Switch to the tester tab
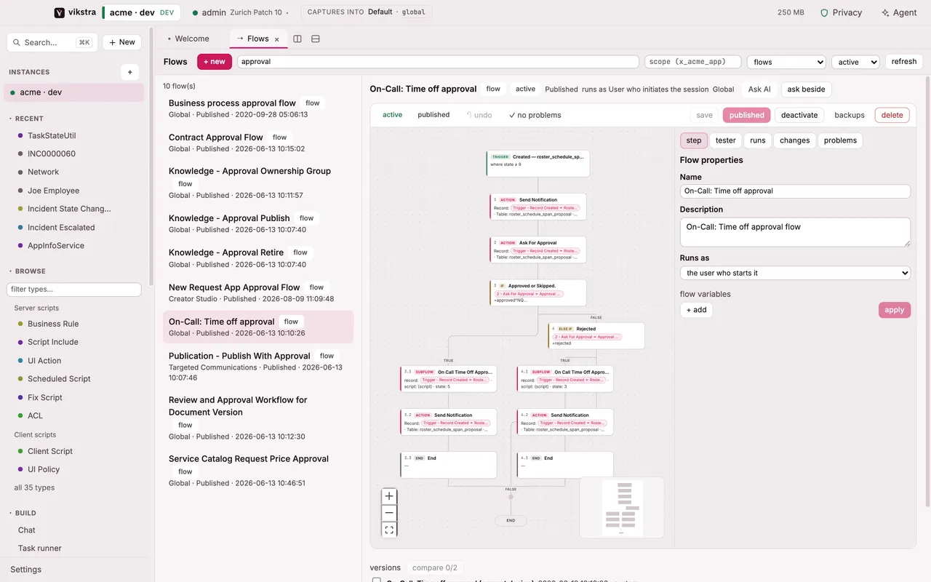This screenshot has width=931, height=582. pos(725,140)
